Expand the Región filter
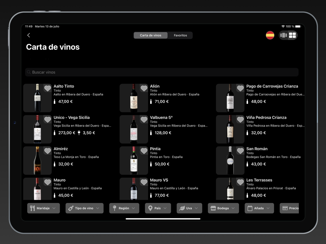The image size is (326, 244). (124, 208)
